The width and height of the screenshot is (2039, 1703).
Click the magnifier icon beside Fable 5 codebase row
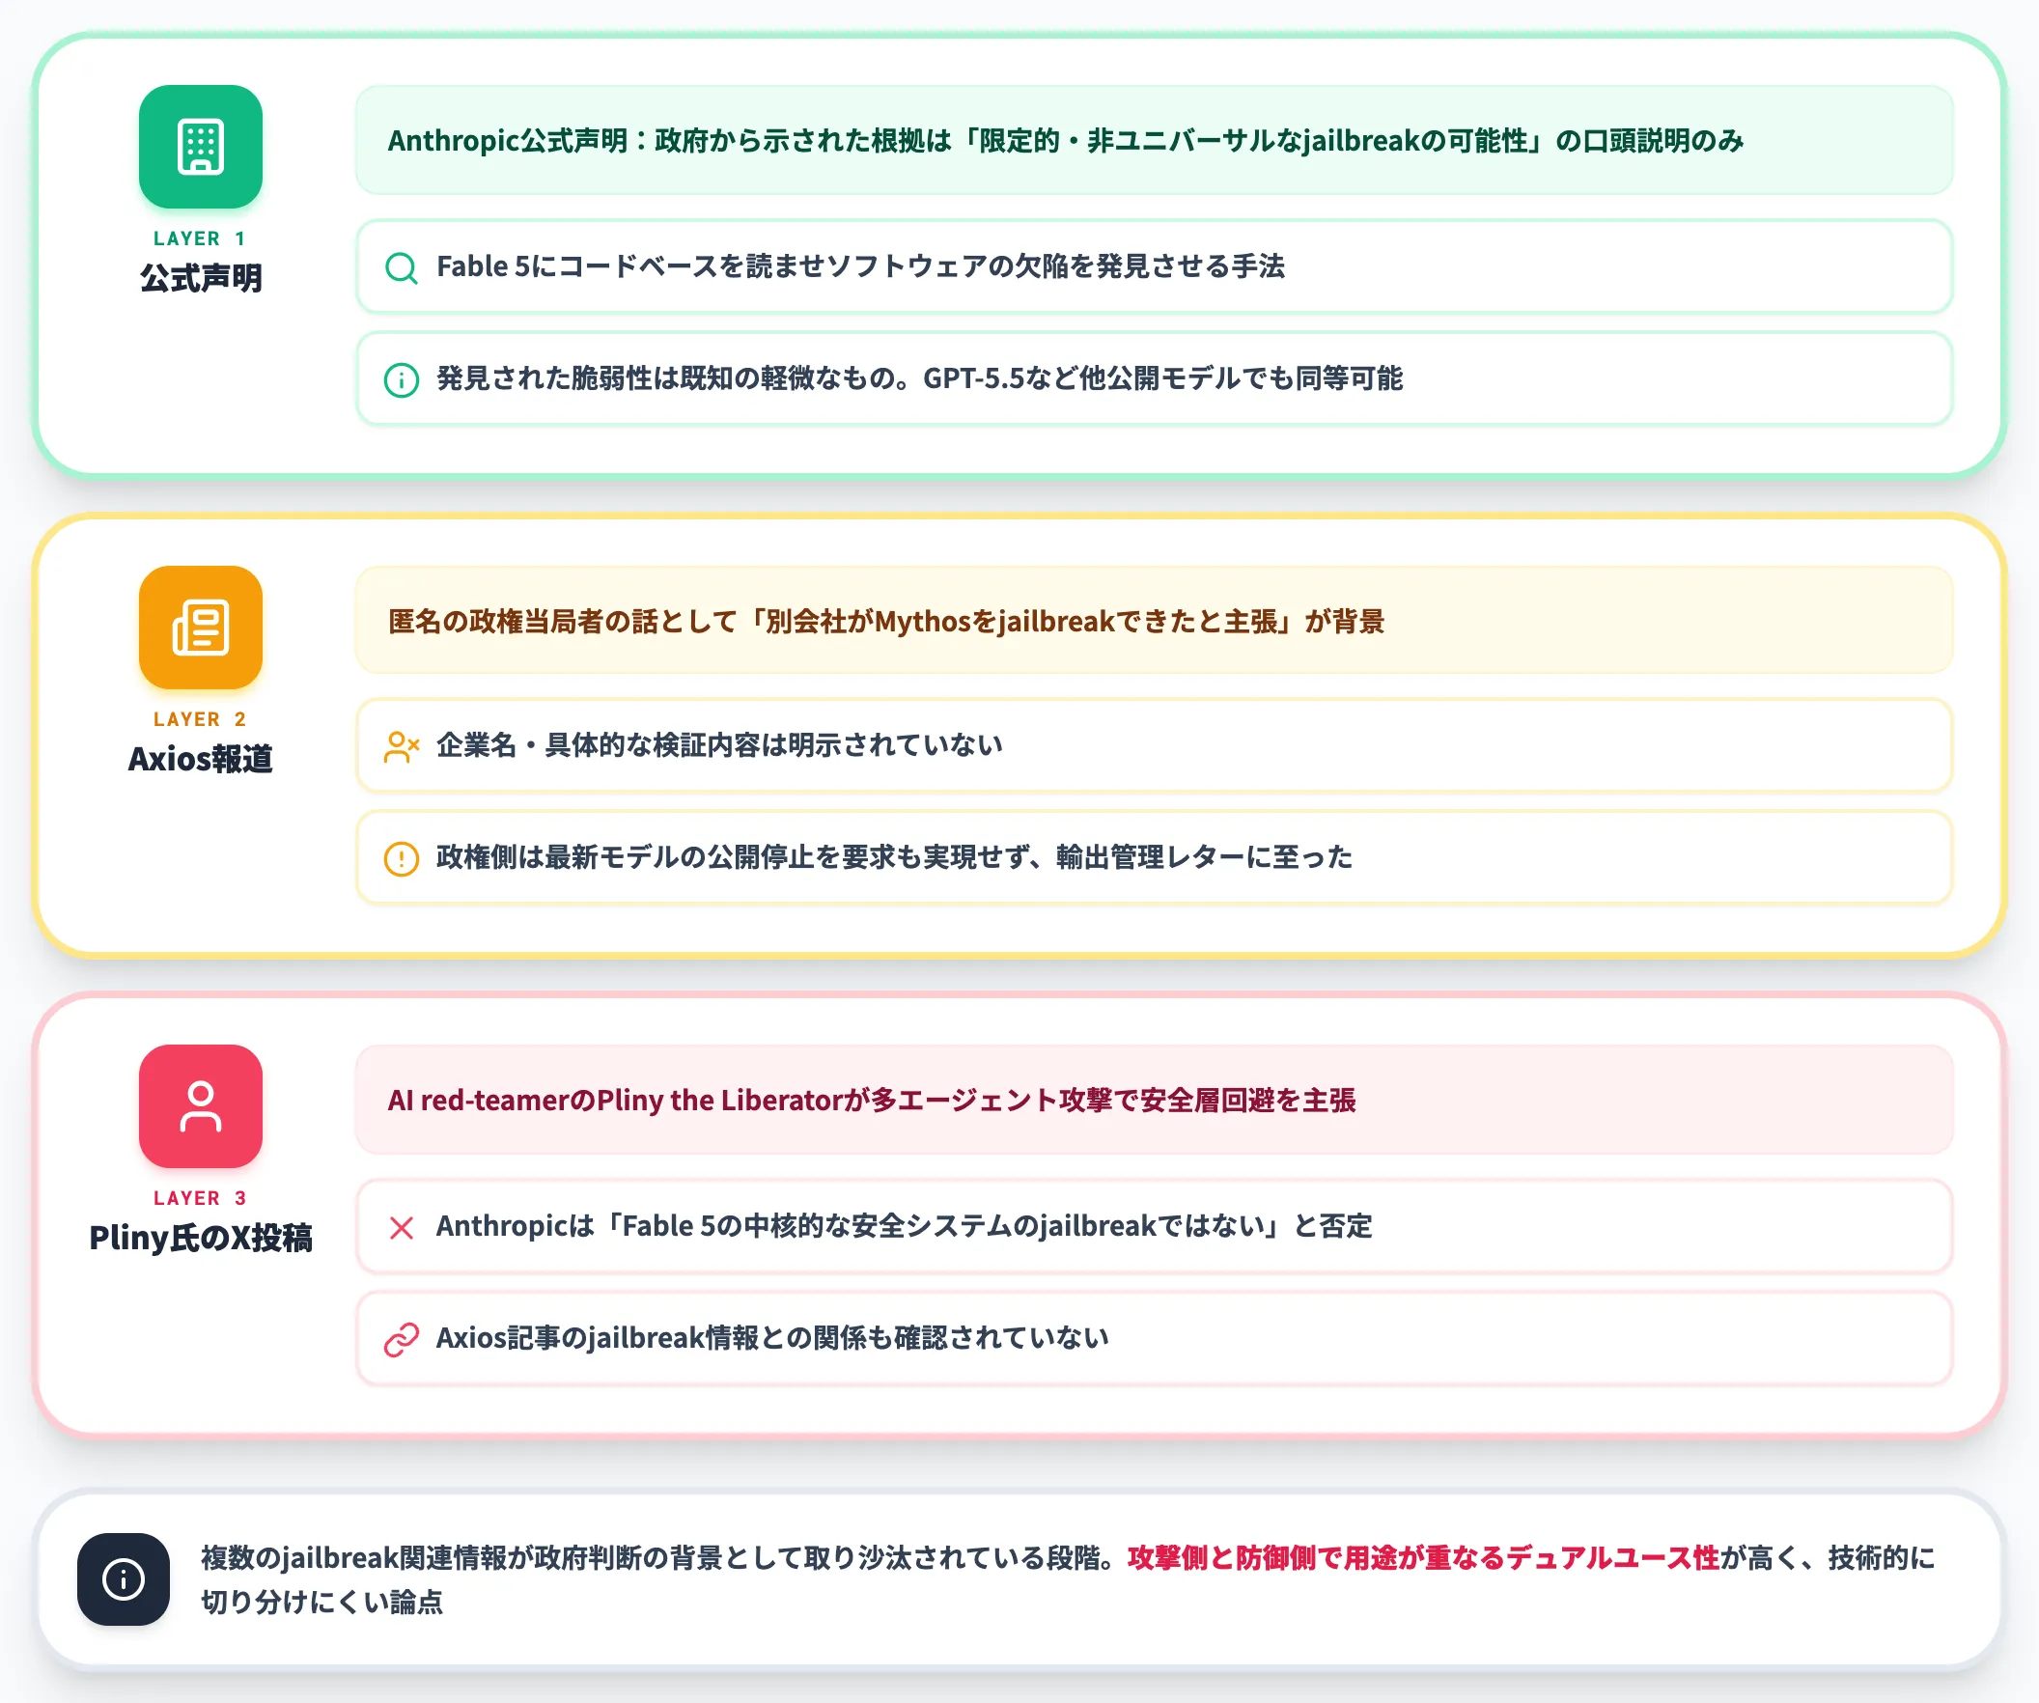coord(401,267)
